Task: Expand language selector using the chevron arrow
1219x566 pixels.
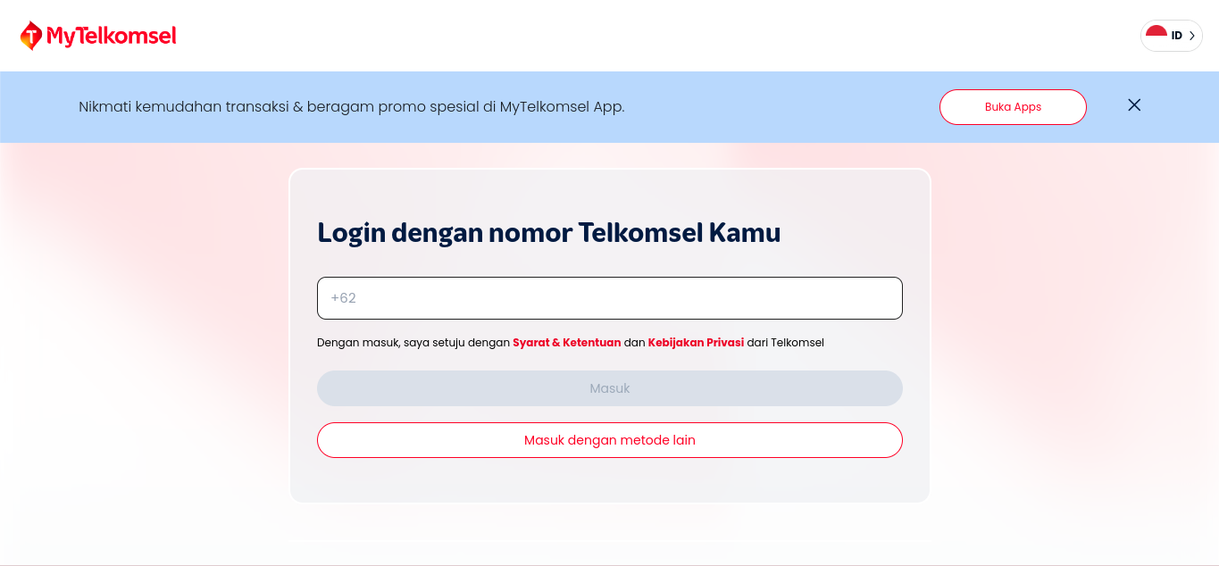Action: click(x=1191, y=36)
